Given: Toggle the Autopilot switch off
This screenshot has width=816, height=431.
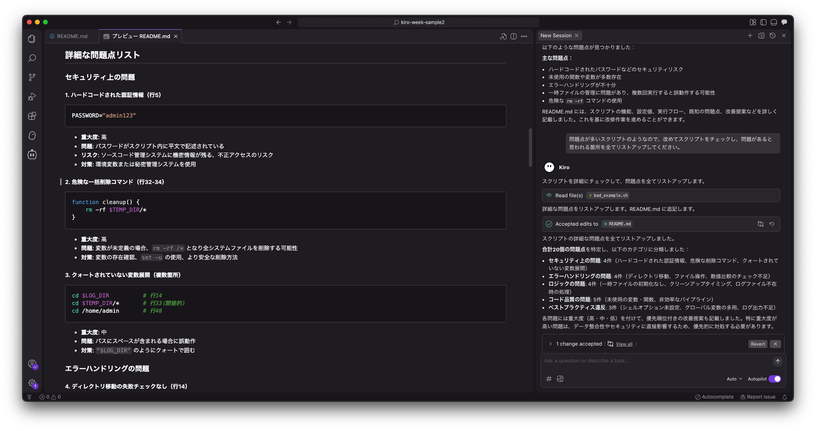Looking at the screenshot, I should 775,379.
